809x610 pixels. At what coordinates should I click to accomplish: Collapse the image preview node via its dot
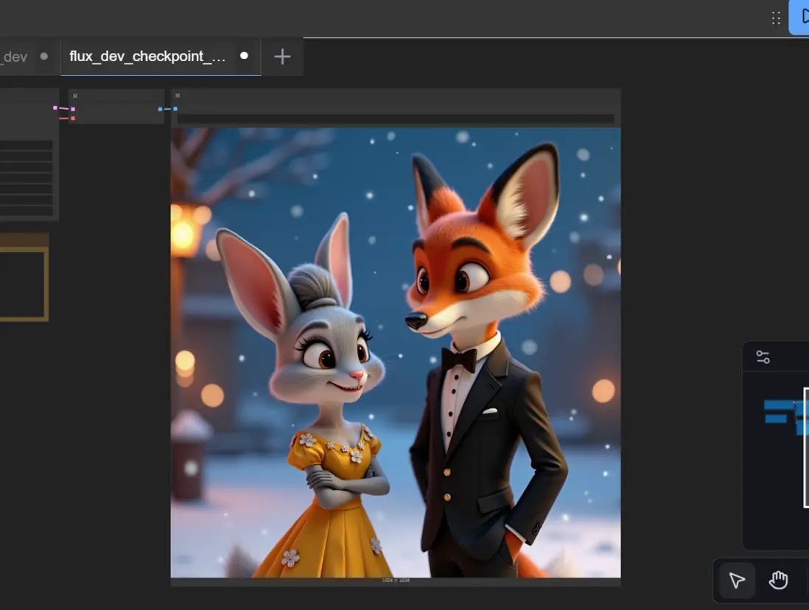(178, 96)
